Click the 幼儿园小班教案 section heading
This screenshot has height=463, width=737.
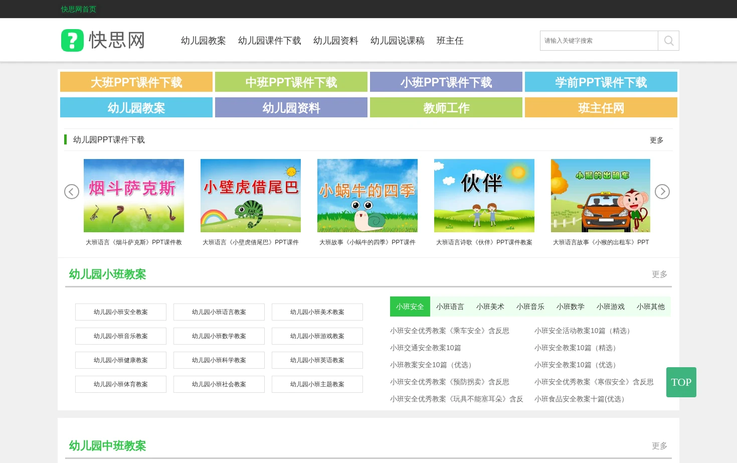click(108, 274)
